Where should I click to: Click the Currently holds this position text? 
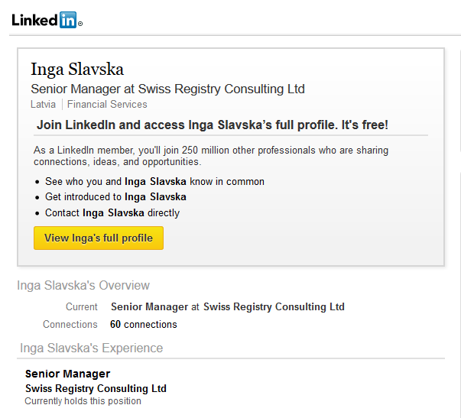click(83, 401)
